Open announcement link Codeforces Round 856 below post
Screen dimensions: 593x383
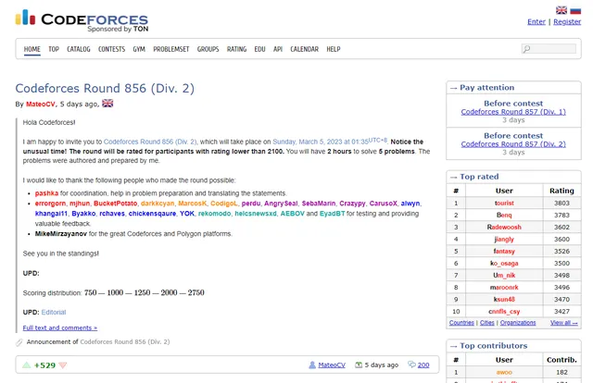click(x=125, y=341)
